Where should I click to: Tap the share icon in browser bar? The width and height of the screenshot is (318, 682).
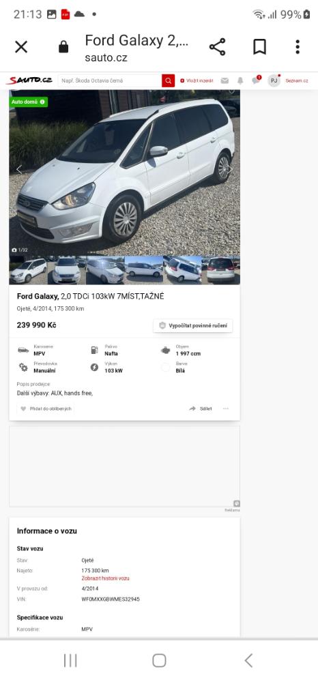pyautogui.click(x=217, y=46)
